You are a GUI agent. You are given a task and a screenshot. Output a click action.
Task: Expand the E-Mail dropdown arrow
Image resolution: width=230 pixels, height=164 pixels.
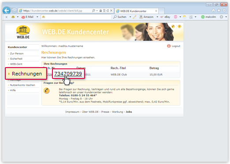point(37,17)
